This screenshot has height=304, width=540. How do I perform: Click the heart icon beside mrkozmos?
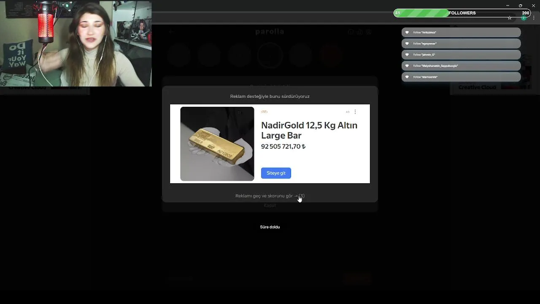[407, 33]
